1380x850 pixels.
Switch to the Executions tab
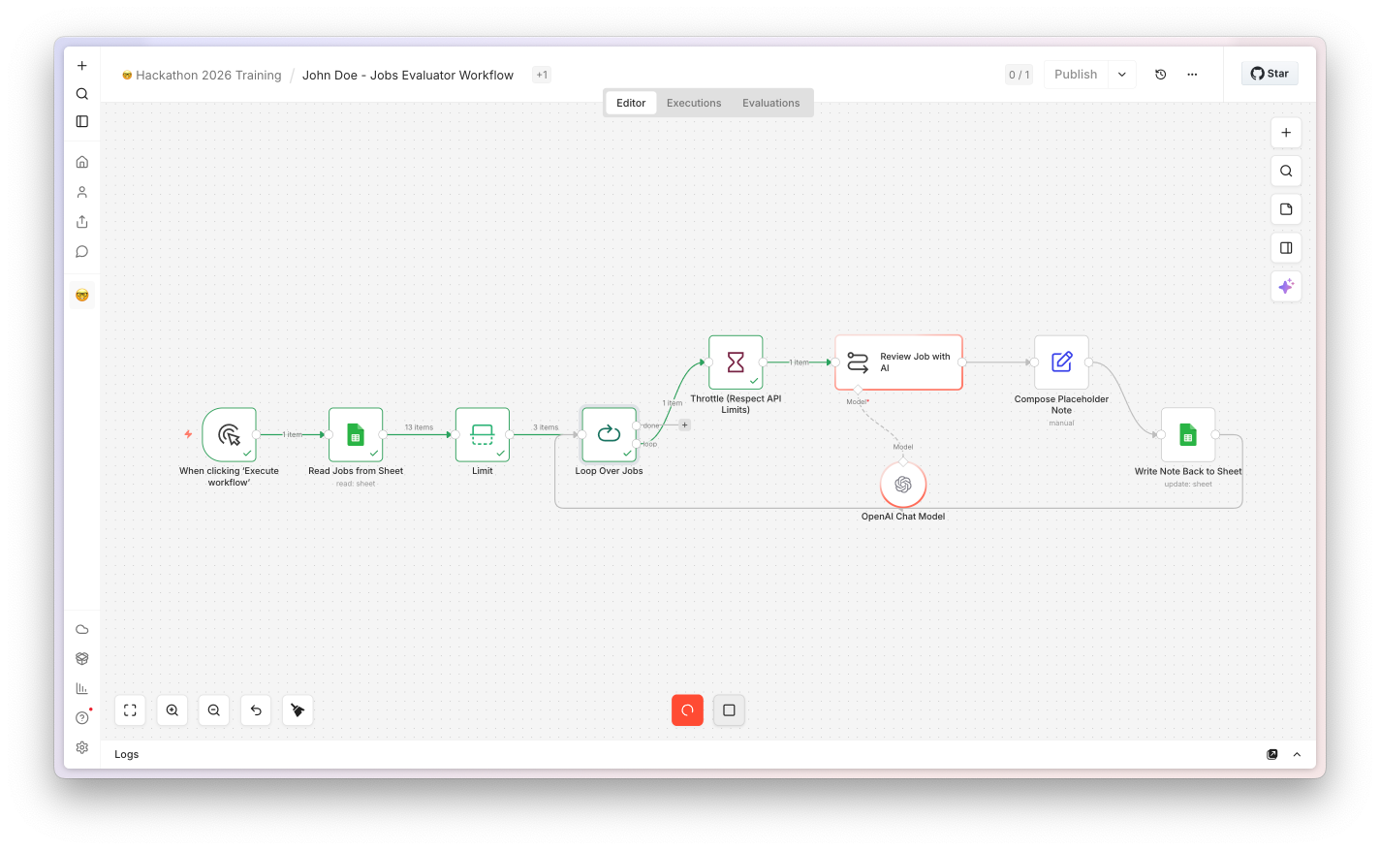pyautogui.click(x=694, y=103)
